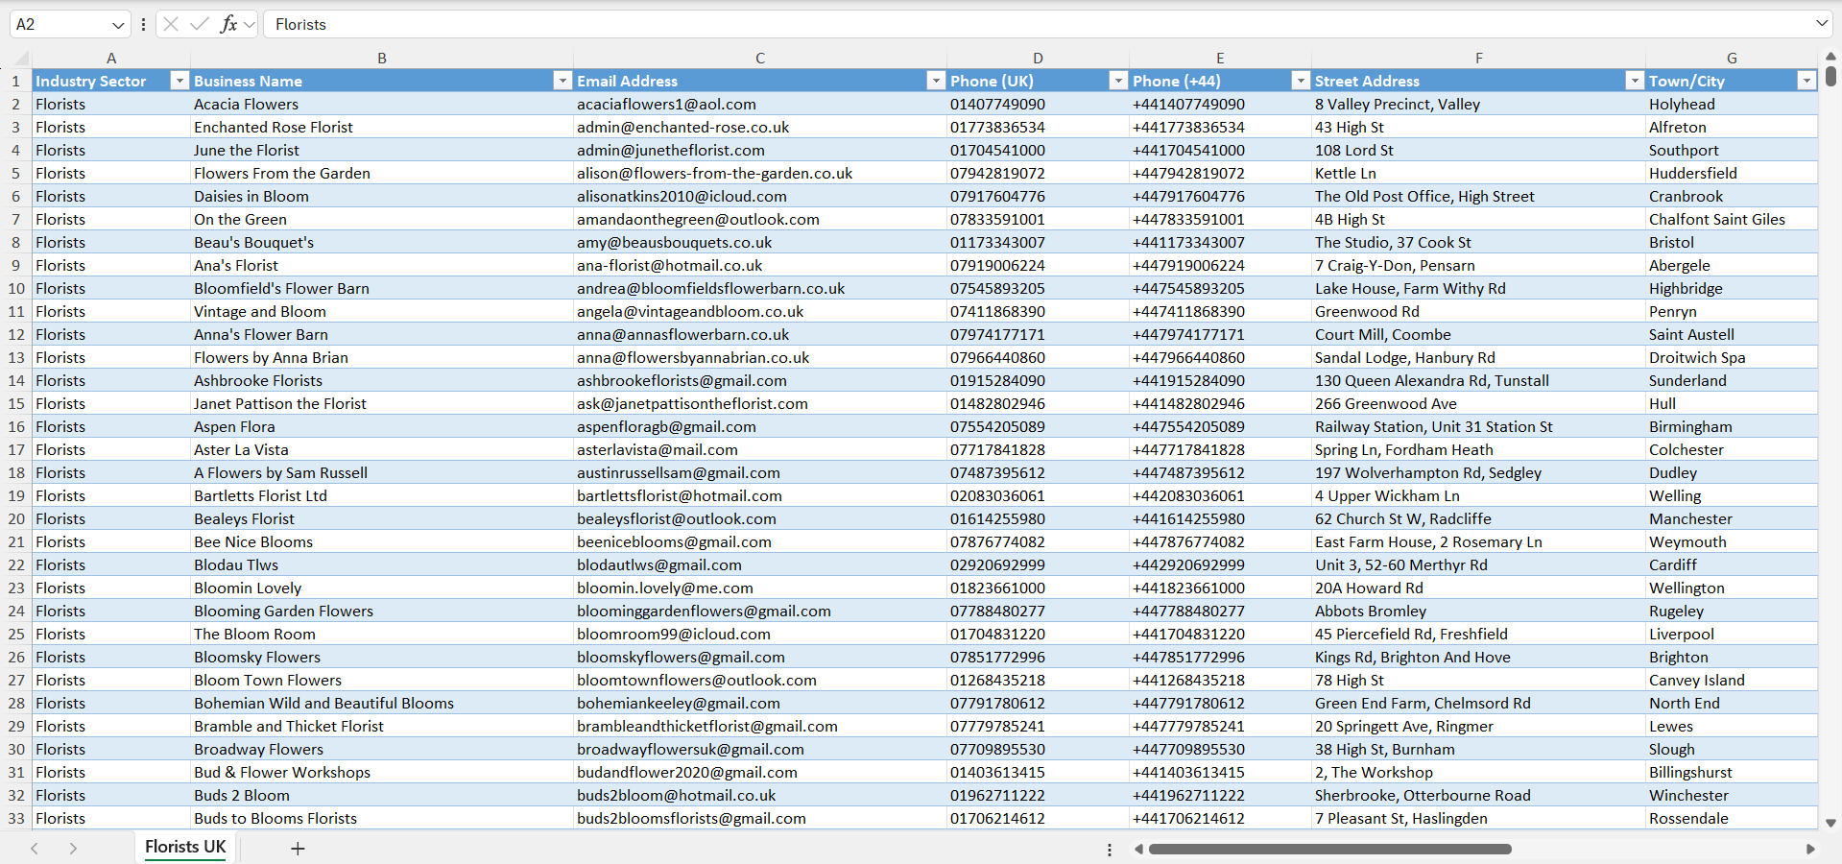
Task: Select column C header
Action: coord(760,58)
